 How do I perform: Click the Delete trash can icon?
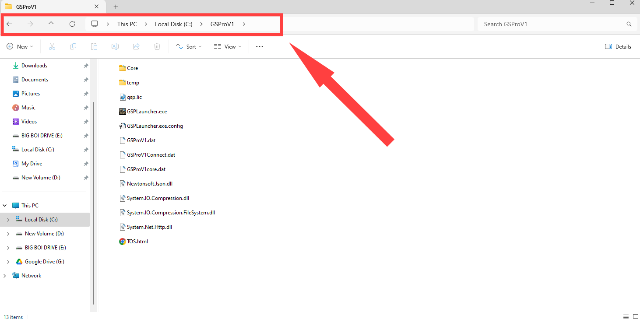[x=157, y=46]
